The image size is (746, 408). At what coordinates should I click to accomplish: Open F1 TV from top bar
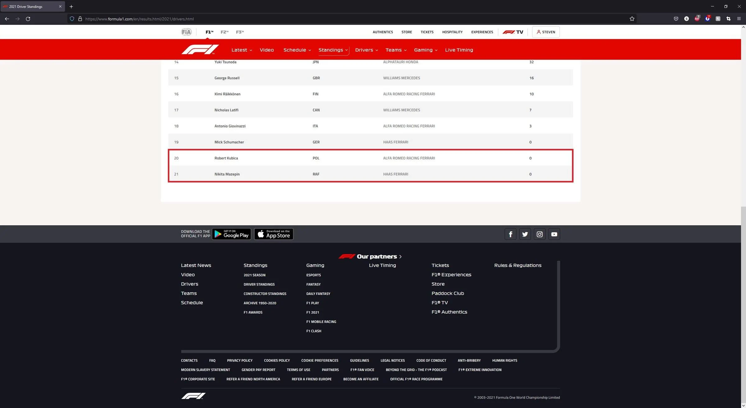(513, 32)
